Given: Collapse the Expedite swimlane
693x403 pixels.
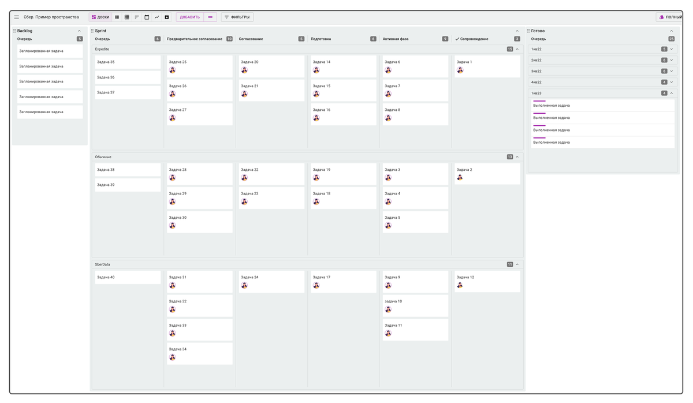Looking at the screenshot, I should [517, 49].
